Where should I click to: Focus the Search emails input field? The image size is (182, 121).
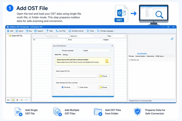point(59,36)
